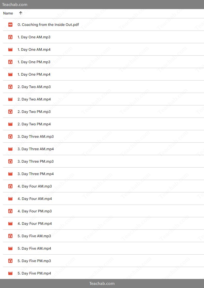Click the Teachab.com header title
This screenshot has width=204, height=288.
point(15,5)
